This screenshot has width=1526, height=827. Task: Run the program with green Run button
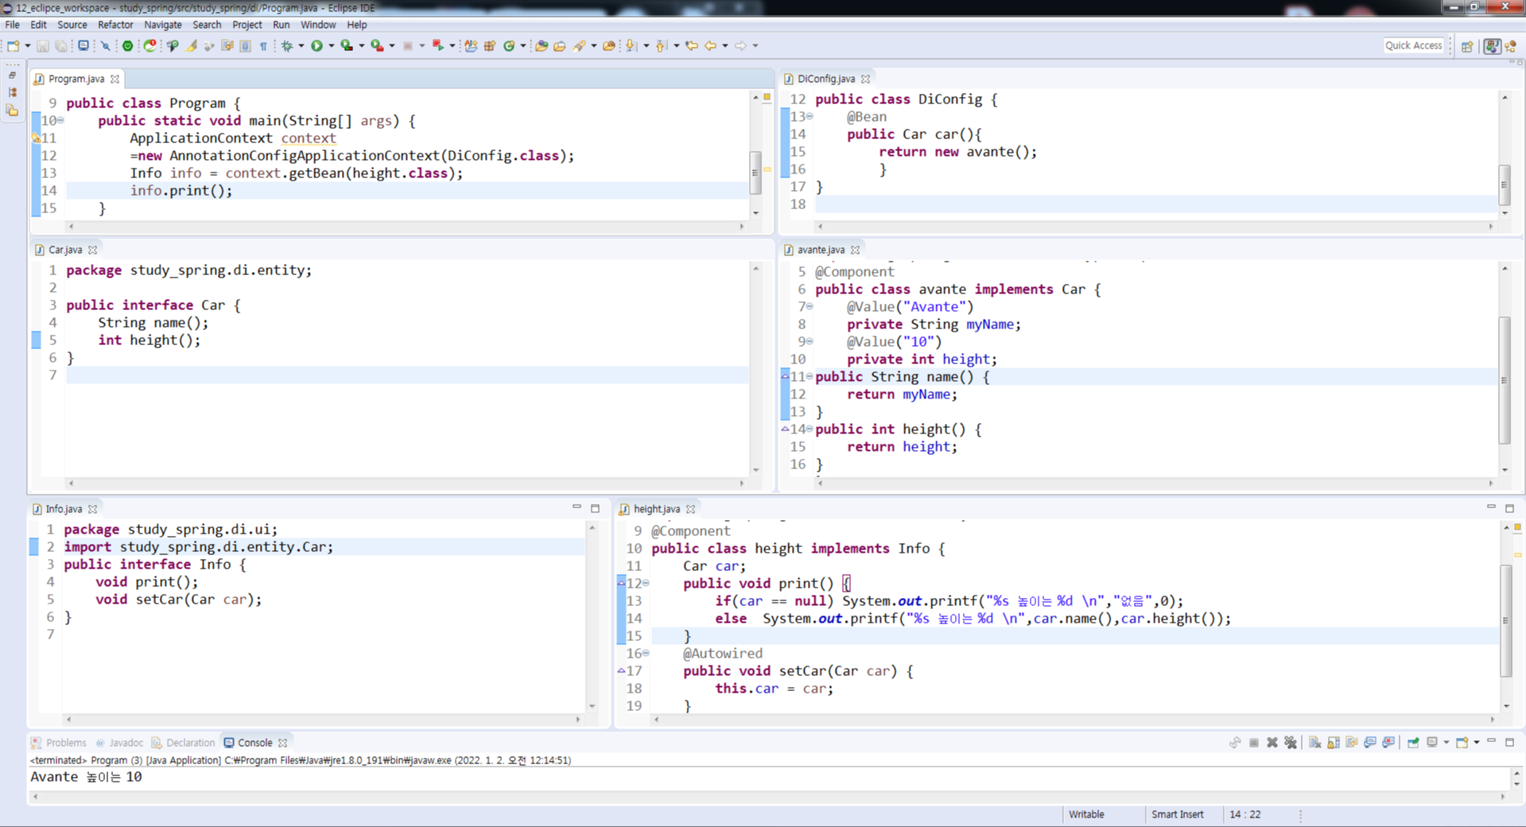pyautogui.click(x=316, y=46)
